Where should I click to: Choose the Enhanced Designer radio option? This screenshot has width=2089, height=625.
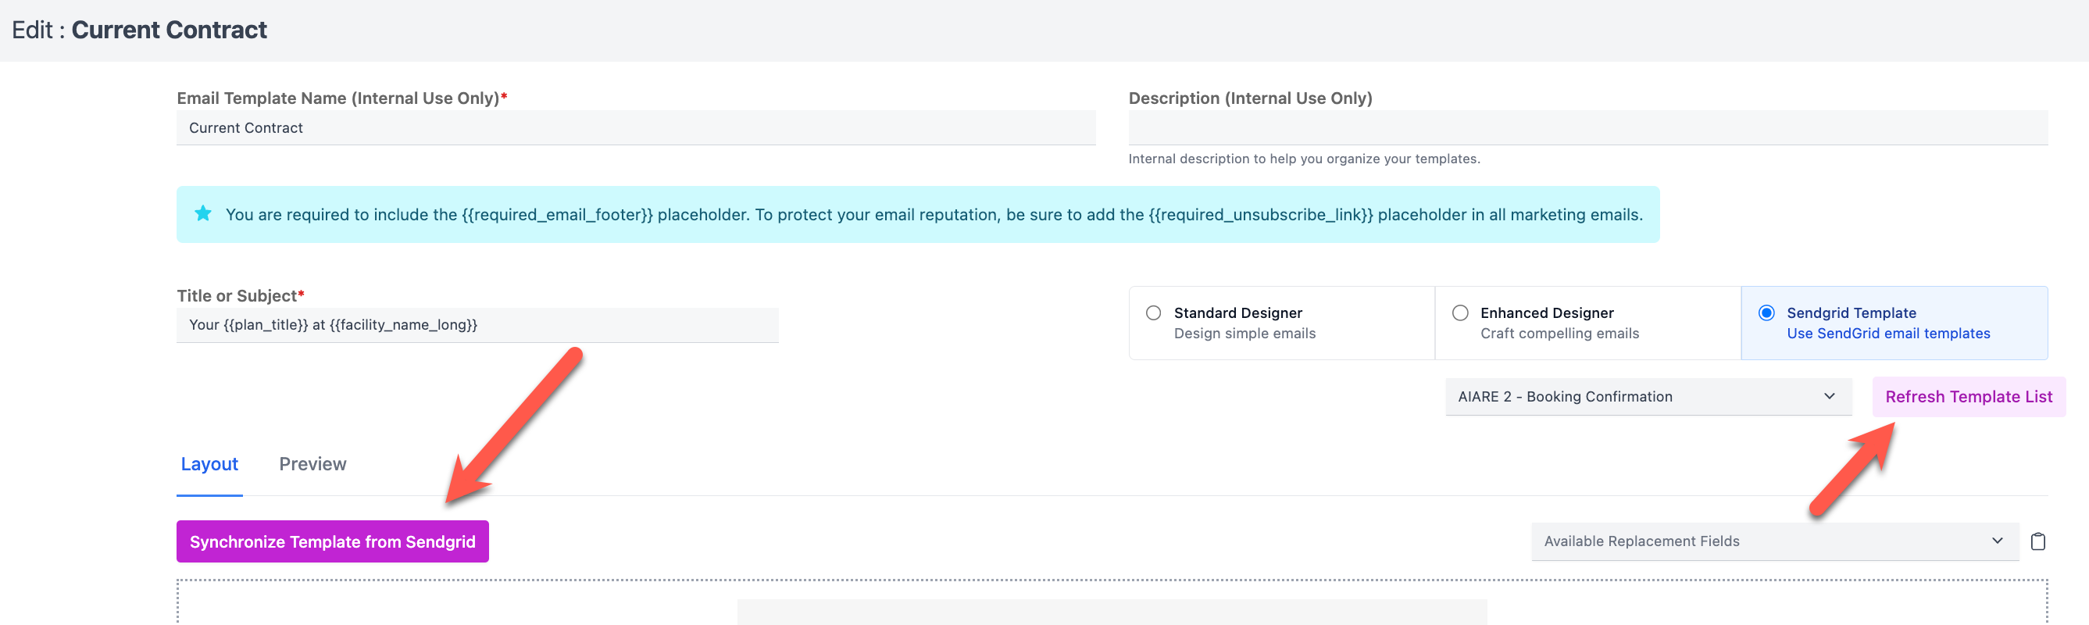click(1459, 313)
